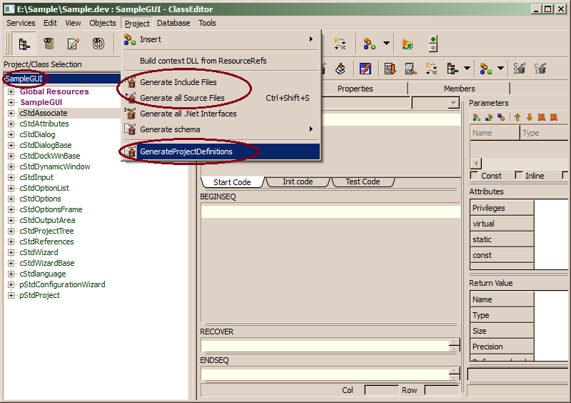Click the document with magnifier toolbar icon
571x403 pixels.
(410, 69)
